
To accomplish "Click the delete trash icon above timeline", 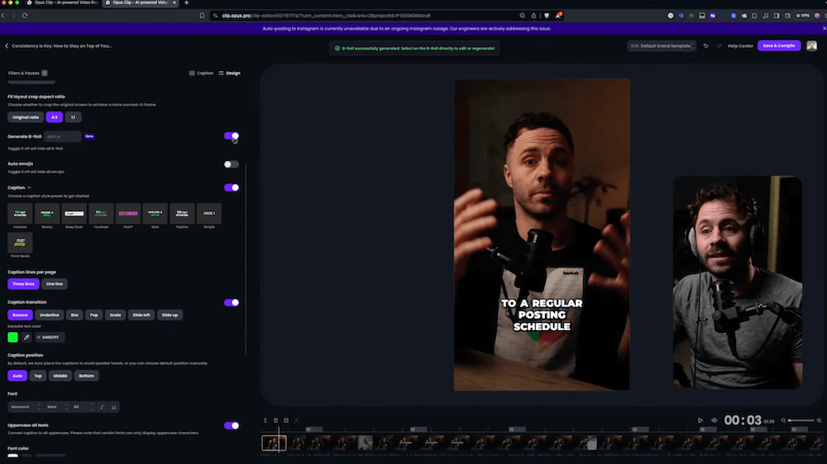I will point(275,420).
